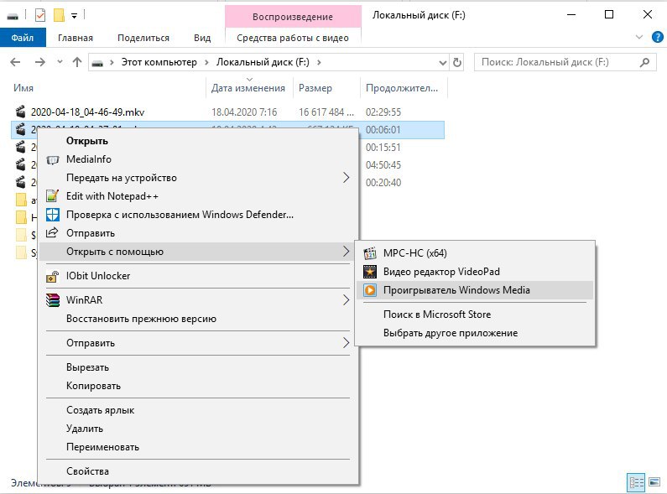Click the new folder quick access icon
Viewport: 667px width, 494px height.
pyautogui.click(x=59, y=16)
